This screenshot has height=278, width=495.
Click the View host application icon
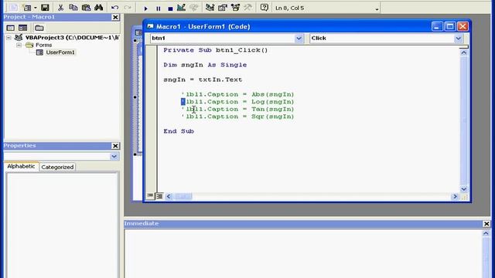pyautogui.click(x=13, y=7)
